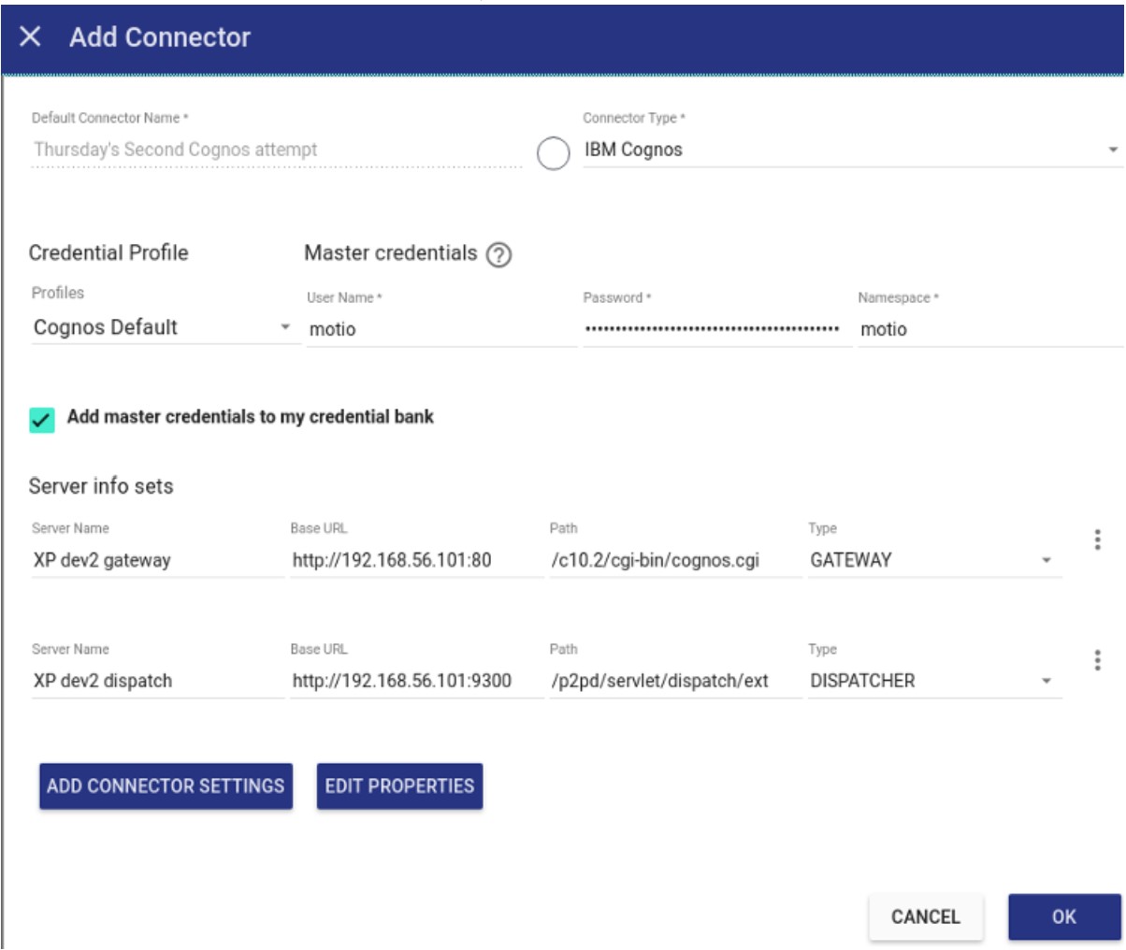Close the Add Connector dialog with X
Screen dimensions: 1126x950
click(x=30, y=36)
